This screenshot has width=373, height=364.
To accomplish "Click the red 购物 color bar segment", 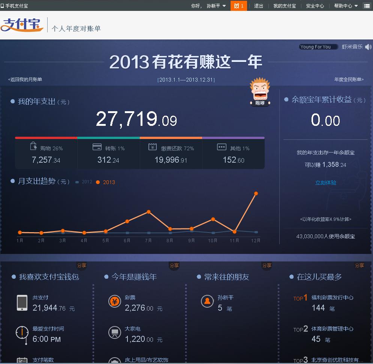I will point(46,138).
